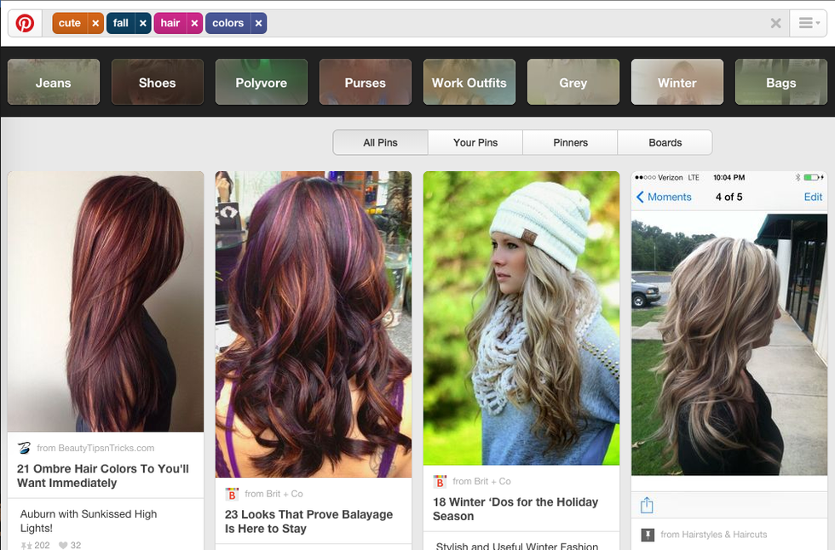Open the hamburger menu dropdown
The image size is (835, 550).
(806, 23)
